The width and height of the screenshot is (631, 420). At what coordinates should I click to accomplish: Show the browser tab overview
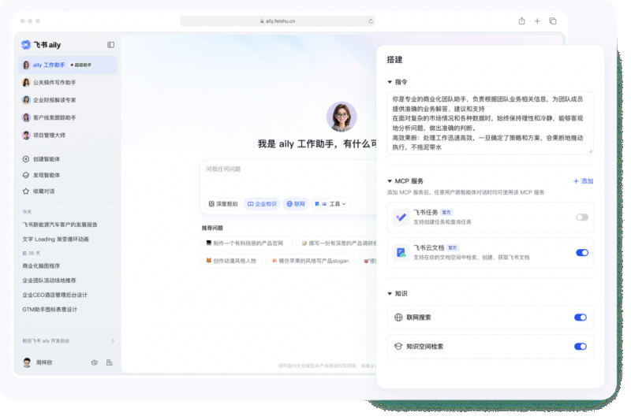tap(553, 21)
